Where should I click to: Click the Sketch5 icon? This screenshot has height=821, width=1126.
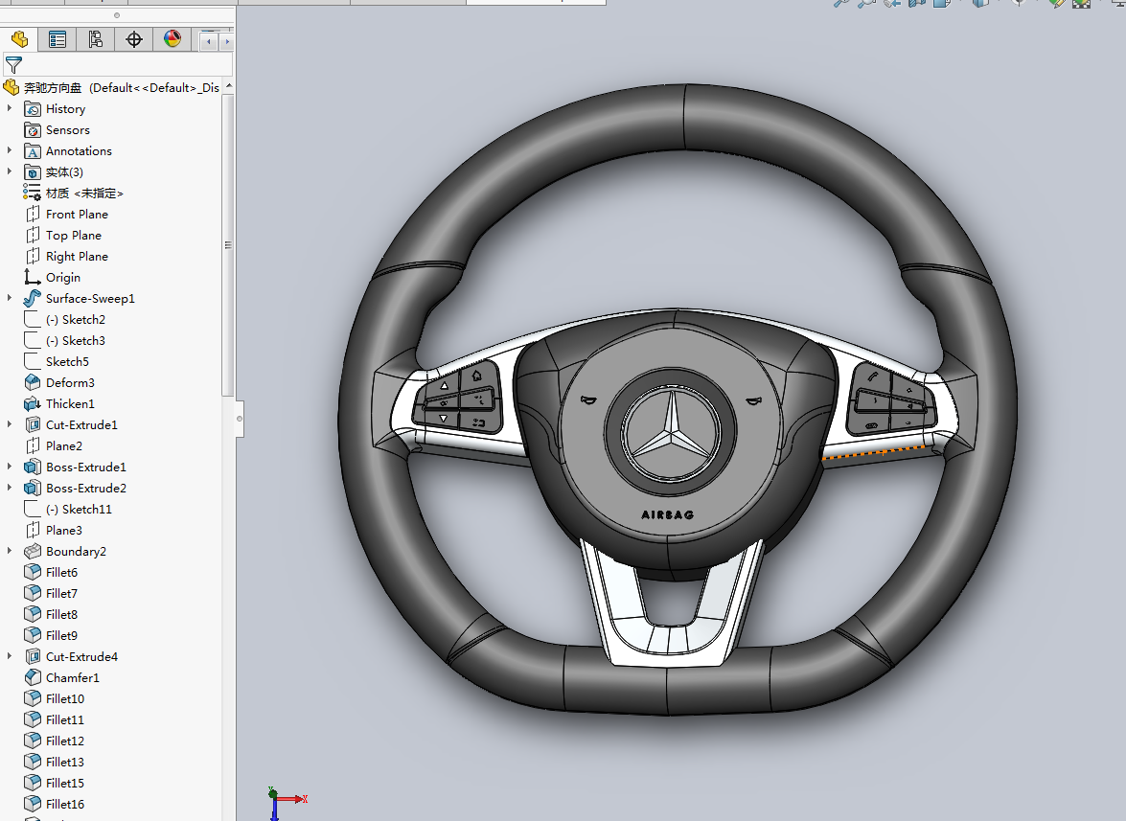coord(33,361)
